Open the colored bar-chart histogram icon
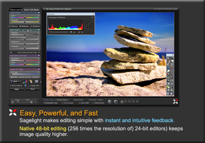 pyautogui.click(x=25, y=82)
